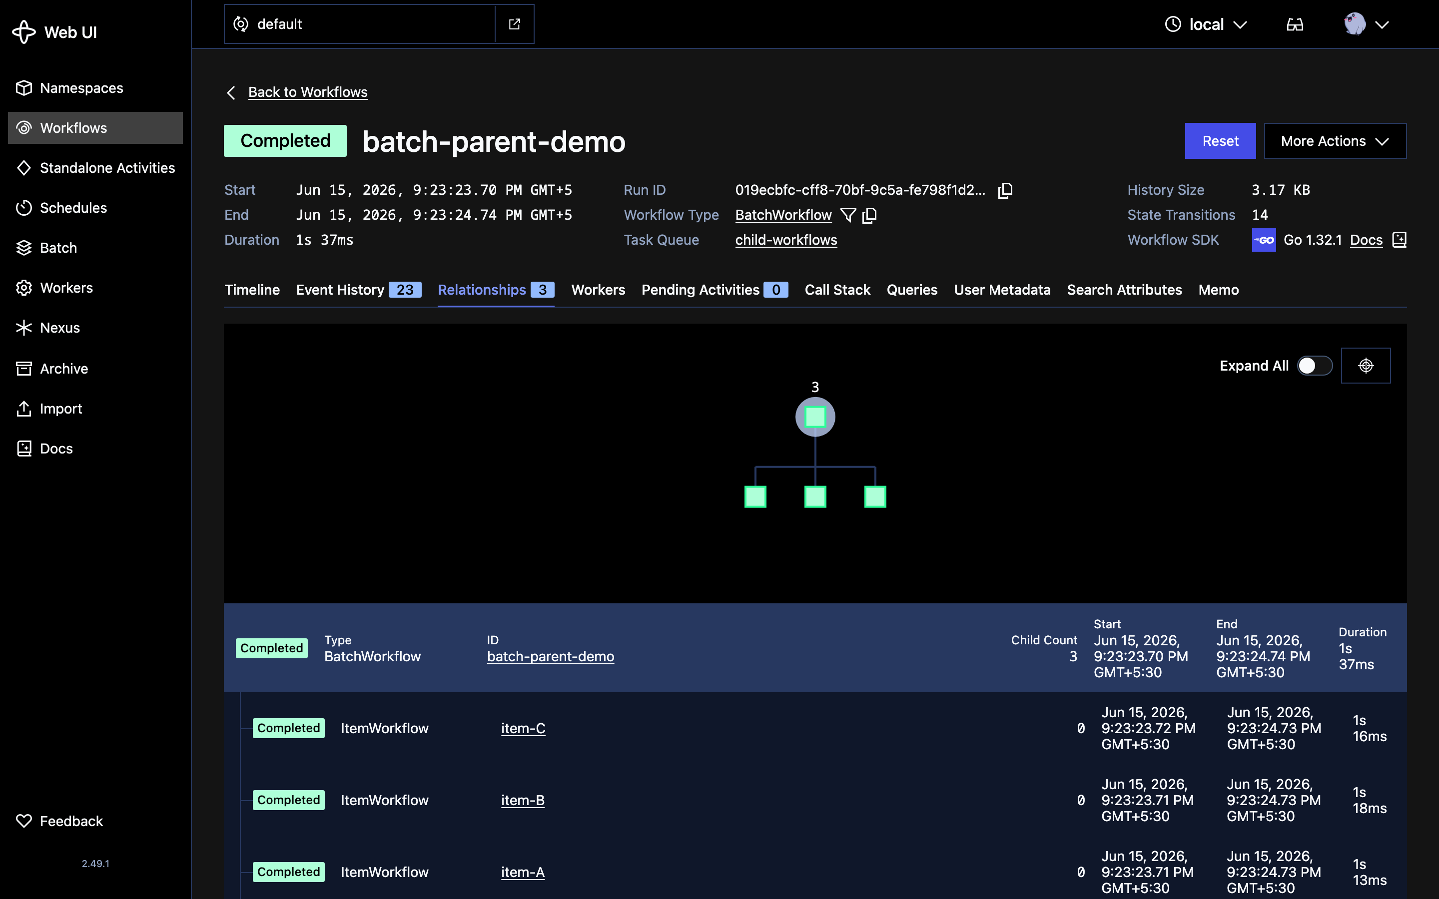The width and height of the screenshot is (1439, 899).
Task: Toggle the Expand All switch
Action: click(x=1315, y=366)
